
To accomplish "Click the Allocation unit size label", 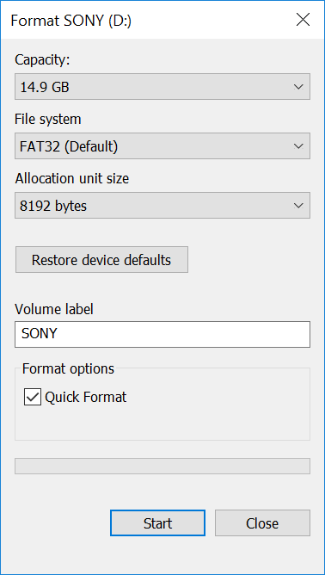I will tap(72, 178).
